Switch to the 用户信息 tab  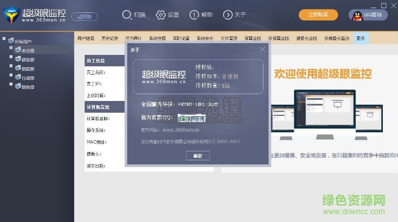click(x=86, y=38)
